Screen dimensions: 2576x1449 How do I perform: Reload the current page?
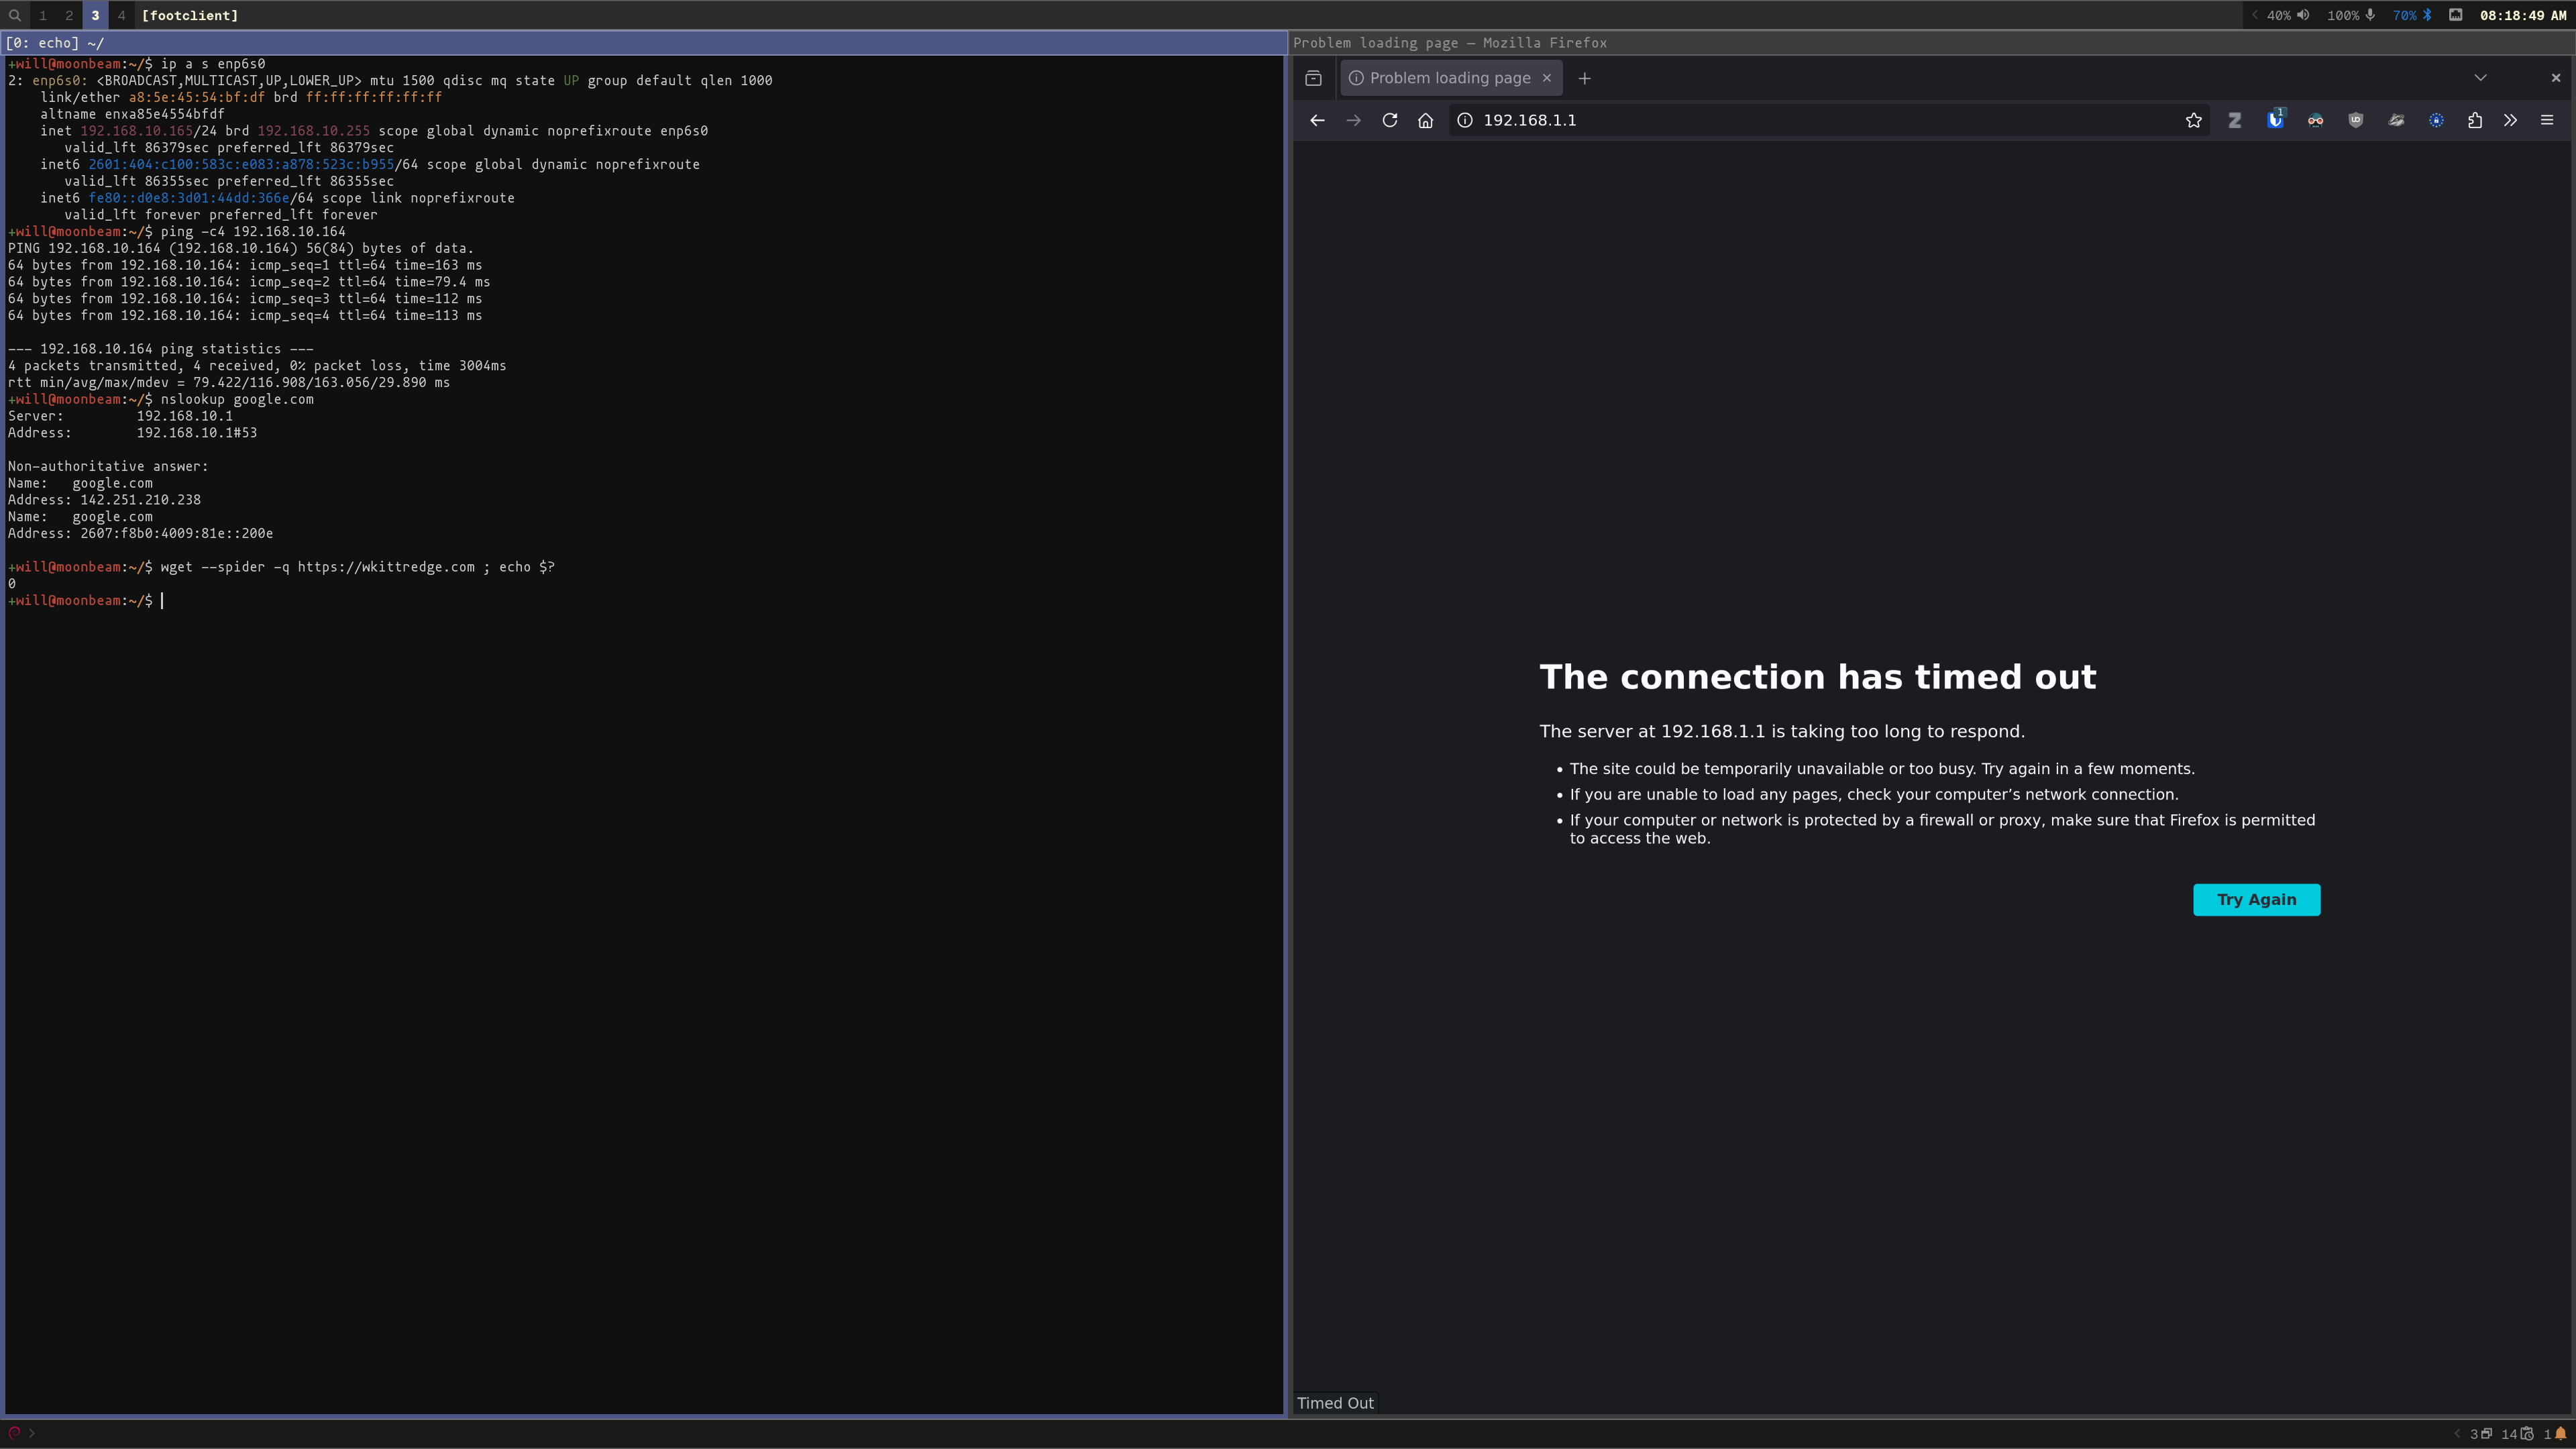[1389, 120]
